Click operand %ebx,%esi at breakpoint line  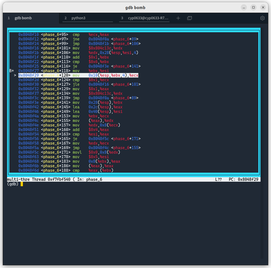point(99,71)
